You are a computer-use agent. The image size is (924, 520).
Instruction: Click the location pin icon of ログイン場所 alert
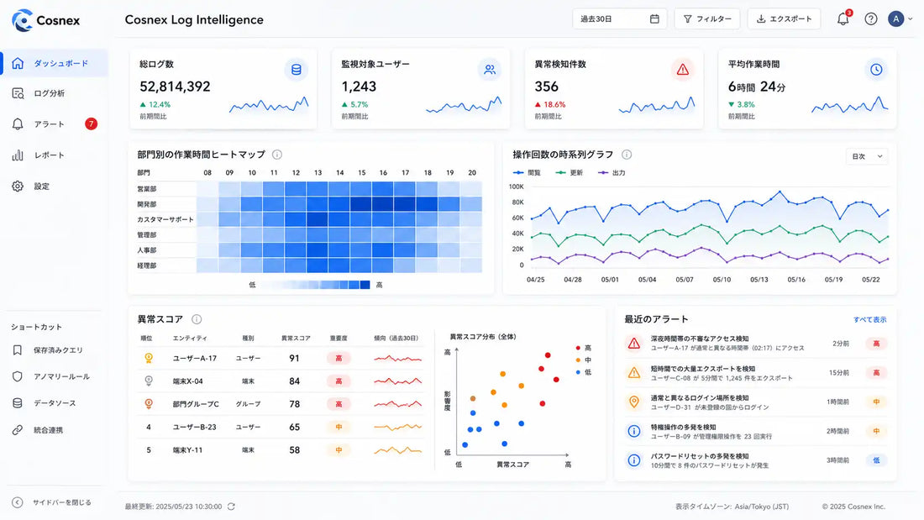coord(634,402)
